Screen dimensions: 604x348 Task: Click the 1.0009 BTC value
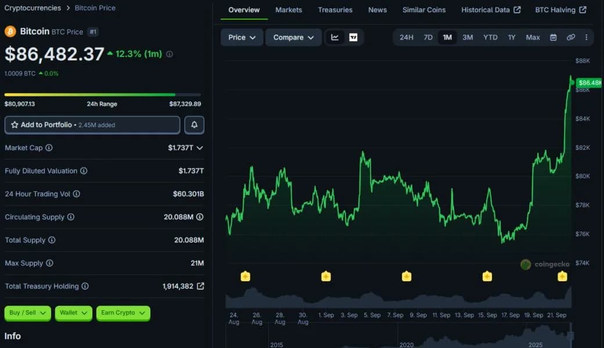tap(20, 74)
